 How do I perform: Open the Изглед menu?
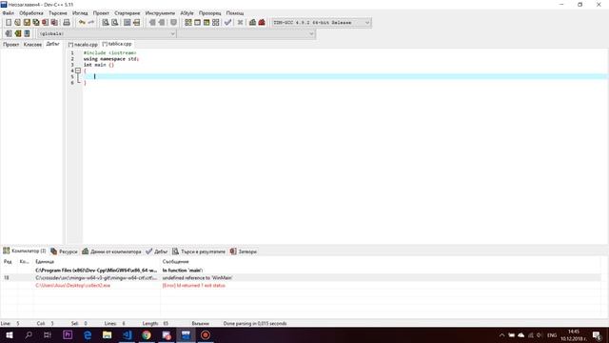tap(80, 13)
